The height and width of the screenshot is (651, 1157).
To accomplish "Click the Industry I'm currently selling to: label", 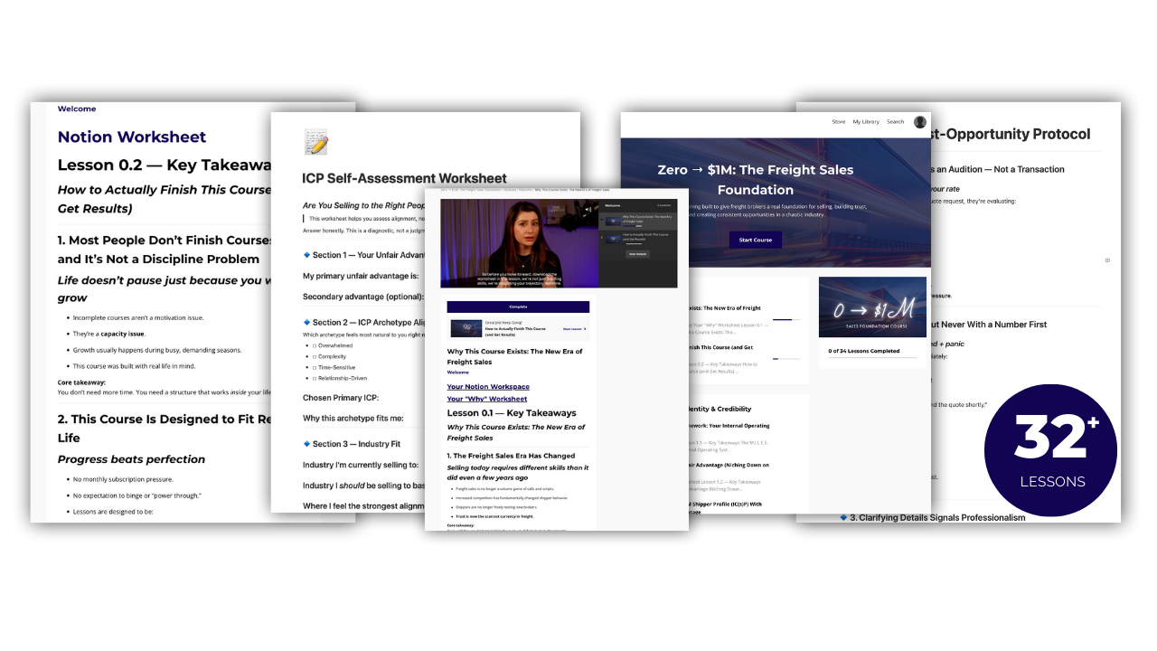I will pos(361,465).
